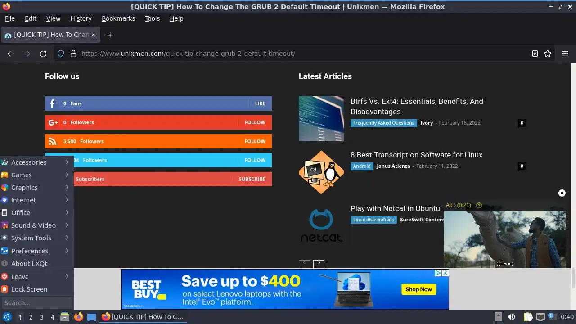Open the Bookmarks menu

pyautogui.click(x=118, y=18)
